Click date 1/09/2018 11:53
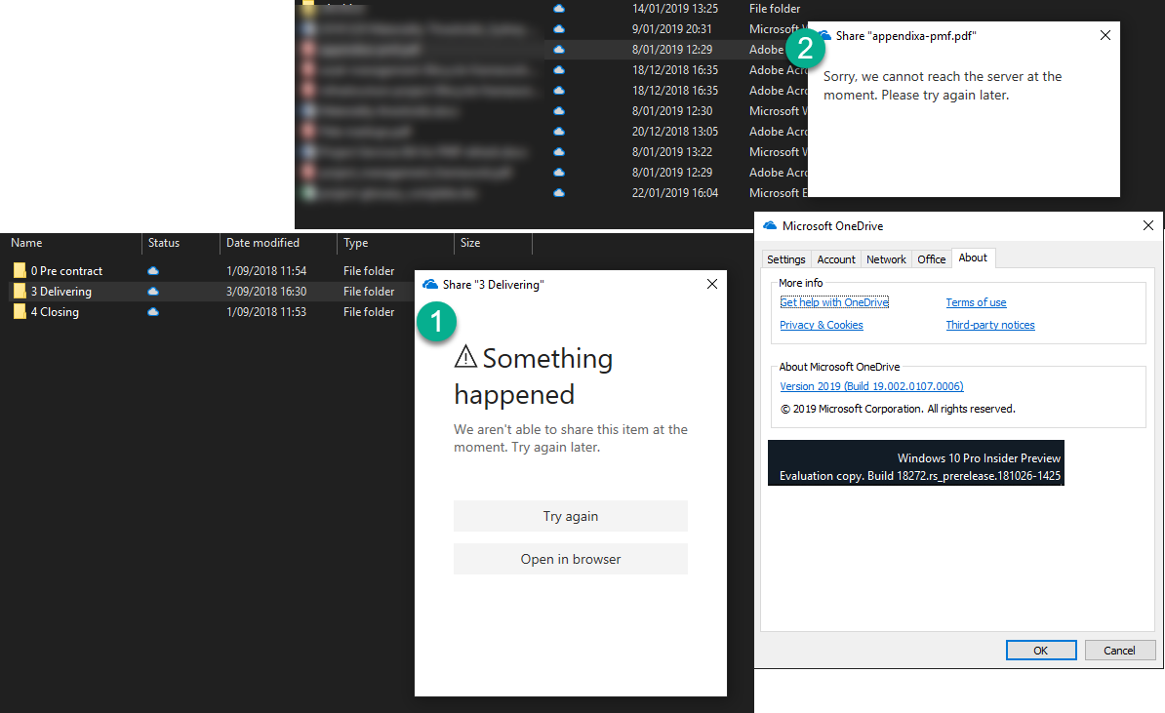The width and height of the screenshot is (1165, 713). tap(266, 312)
